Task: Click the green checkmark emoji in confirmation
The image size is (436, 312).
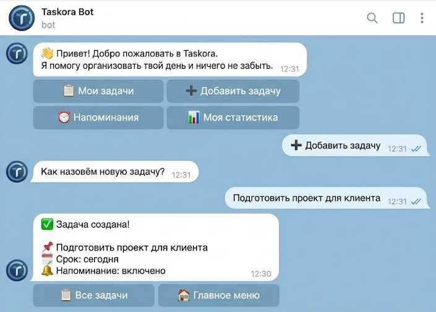Action: click(47, 224)
